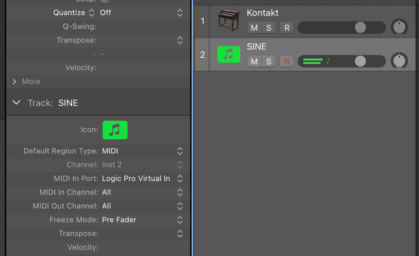This screenshot has height=256, width=419.
Task: Record-enable the Kontakt track
Action: pos(287,28)
